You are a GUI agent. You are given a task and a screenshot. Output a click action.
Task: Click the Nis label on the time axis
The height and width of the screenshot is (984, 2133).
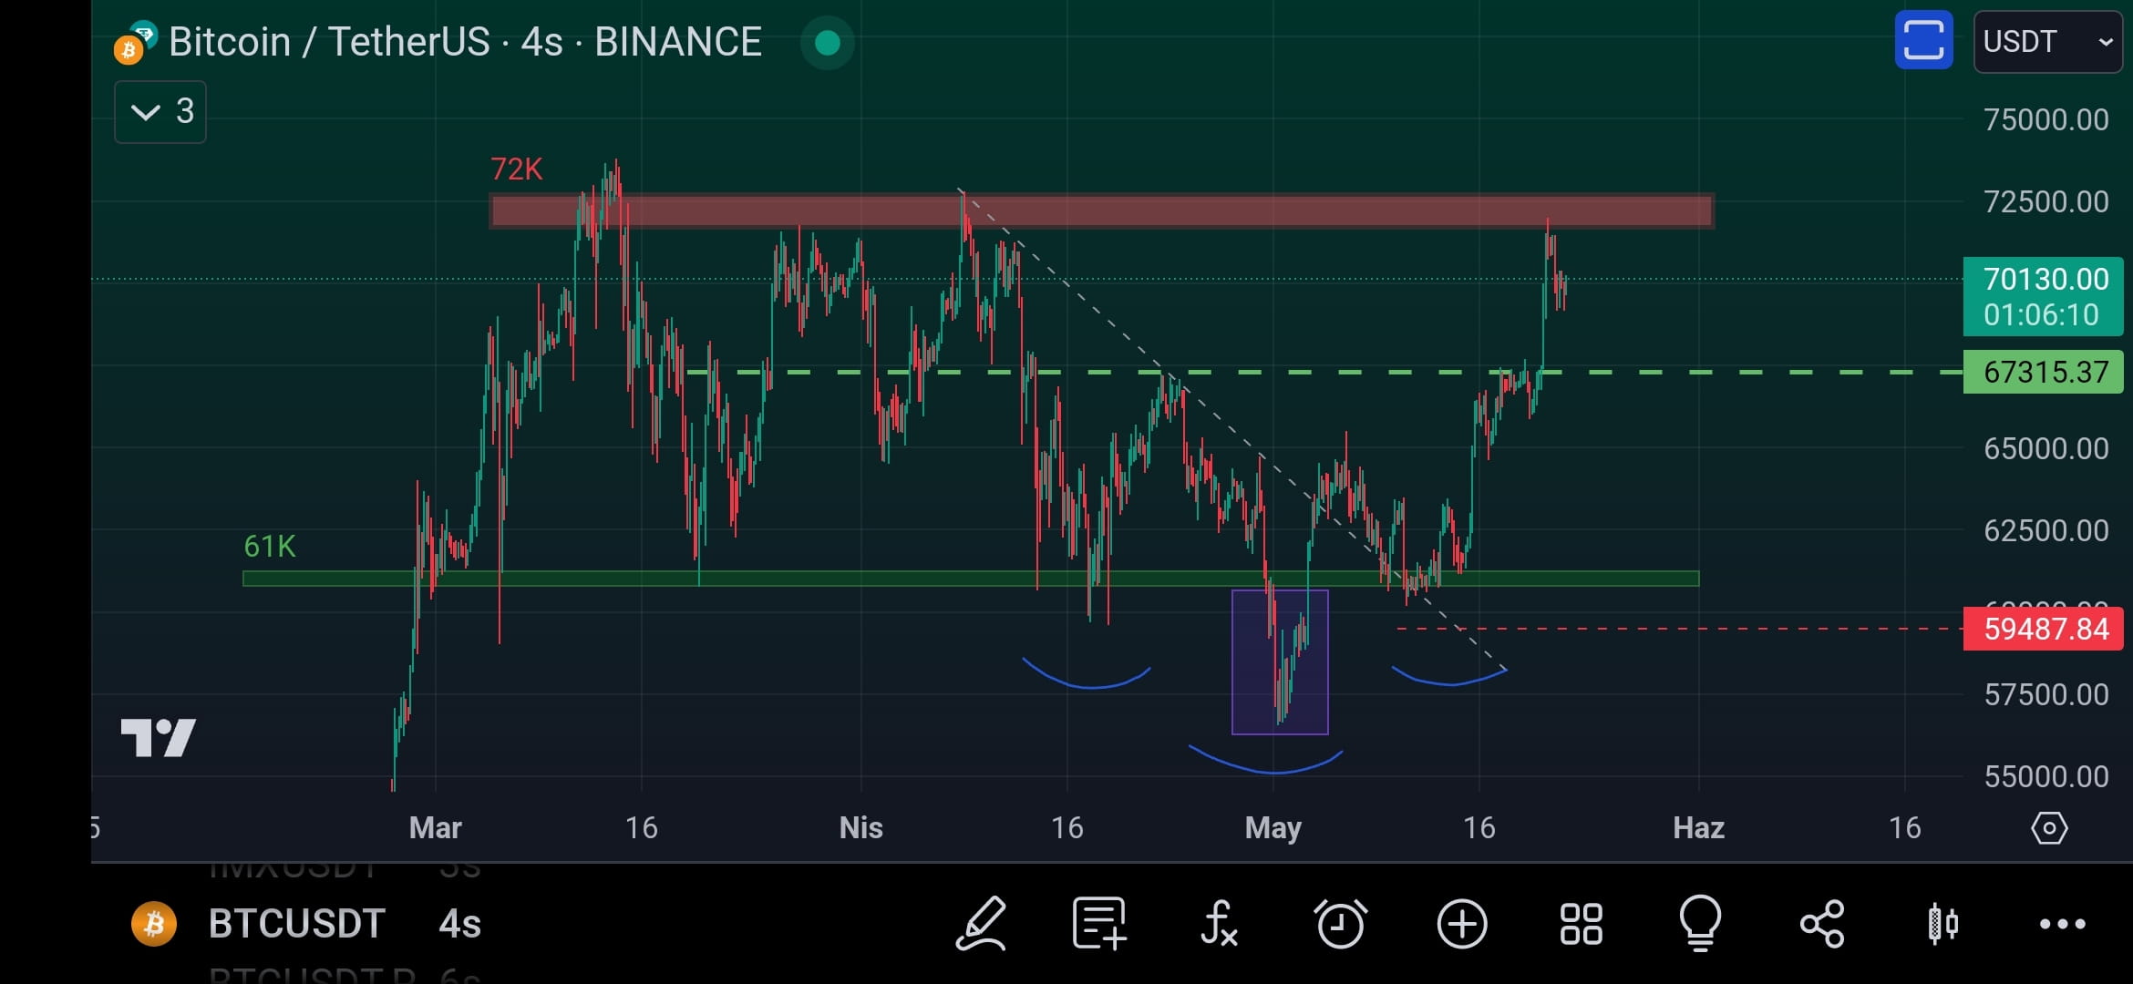[x=860, y=827]
